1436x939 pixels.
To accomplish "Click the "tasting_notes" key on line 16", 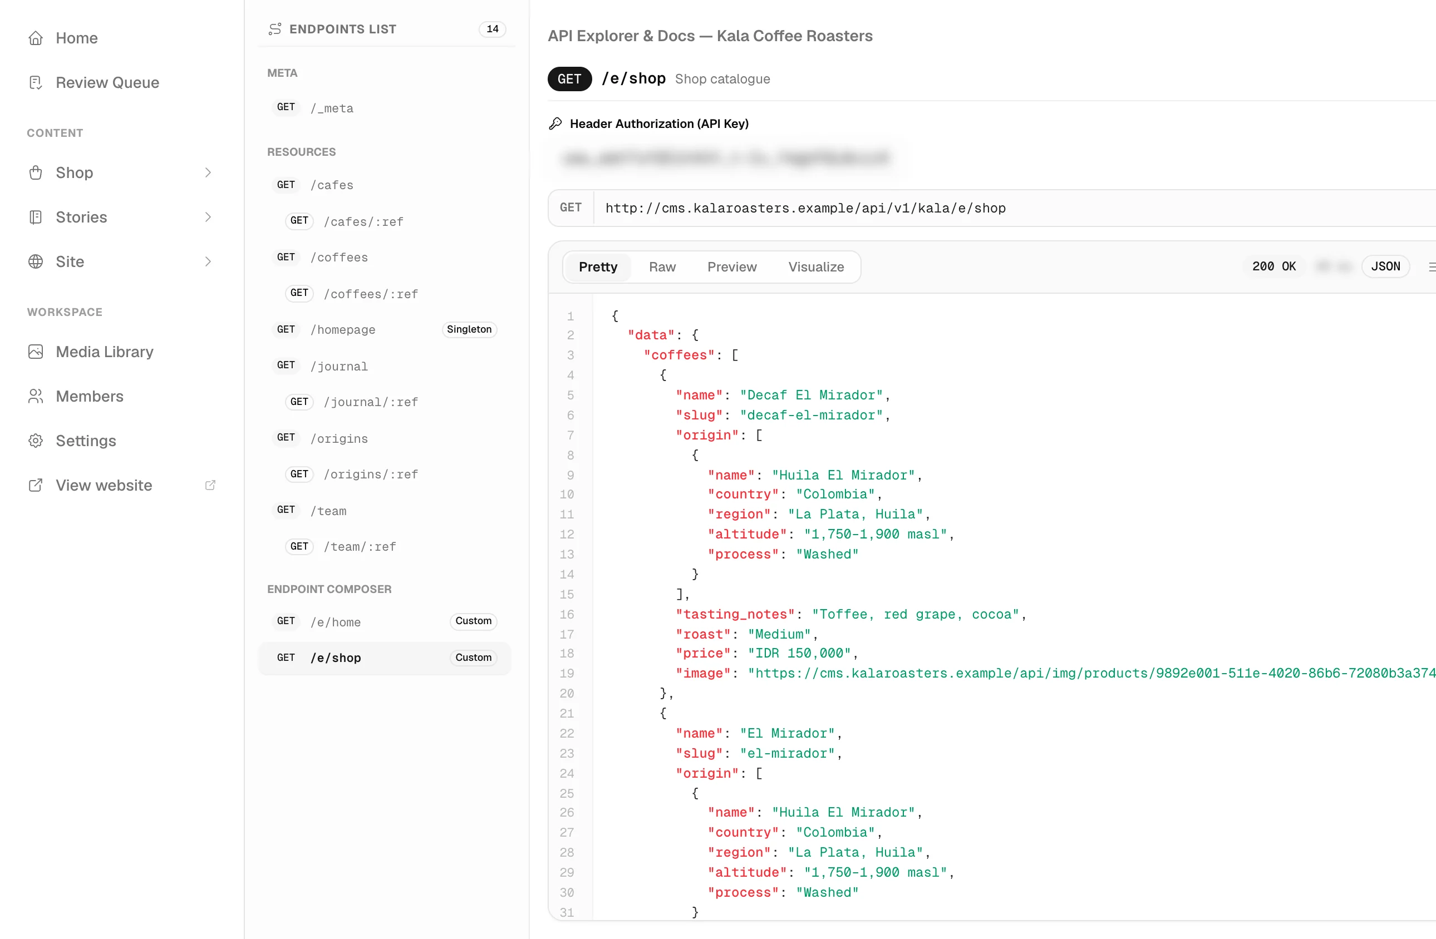I will (735, 615).
